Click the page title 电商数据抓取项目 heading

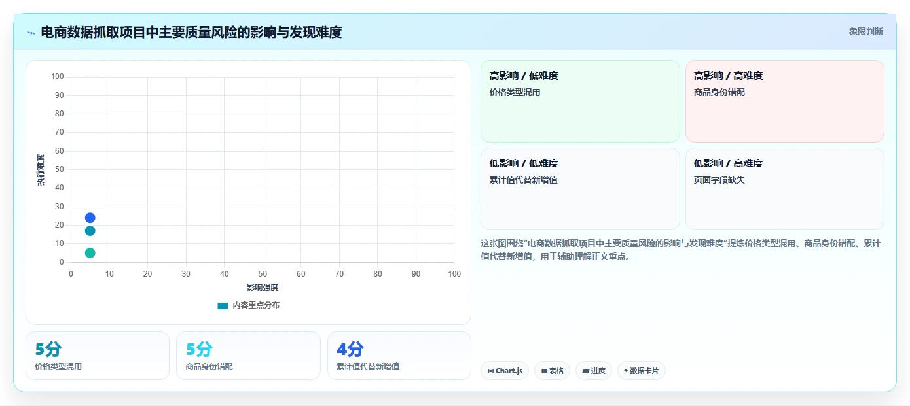(191, 32)
